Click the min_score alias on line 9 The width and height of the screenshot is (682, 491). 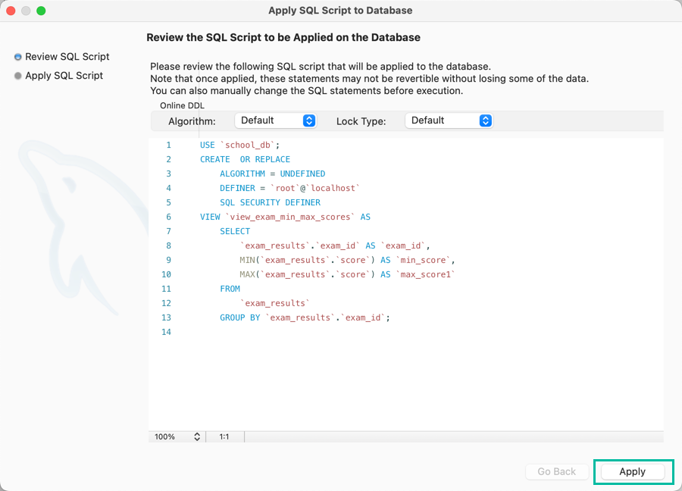[x=423, y=260]
